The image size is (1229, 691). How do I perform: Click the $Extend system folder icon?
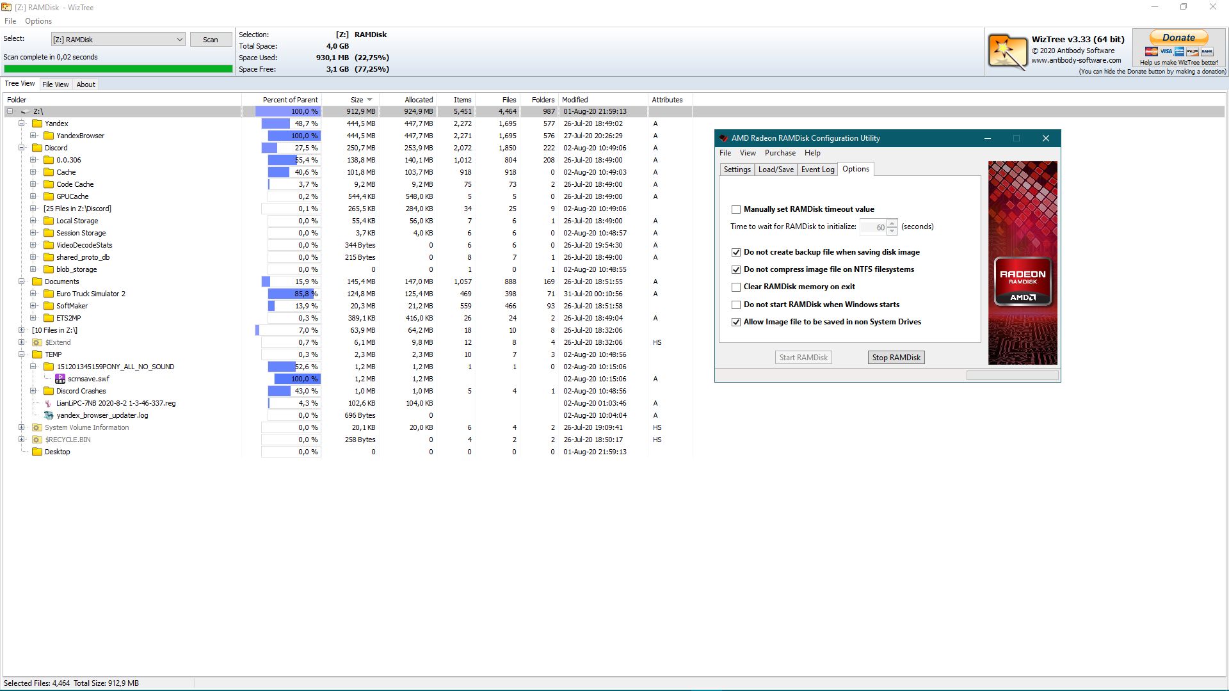click(x=37, y=343)
